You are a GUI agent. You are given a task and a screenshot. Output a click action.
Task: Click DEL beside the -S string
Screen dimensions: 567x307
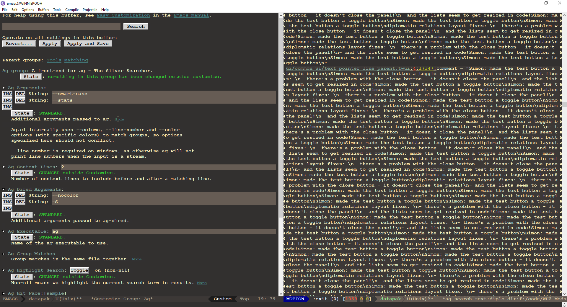(x=20, y=202)
